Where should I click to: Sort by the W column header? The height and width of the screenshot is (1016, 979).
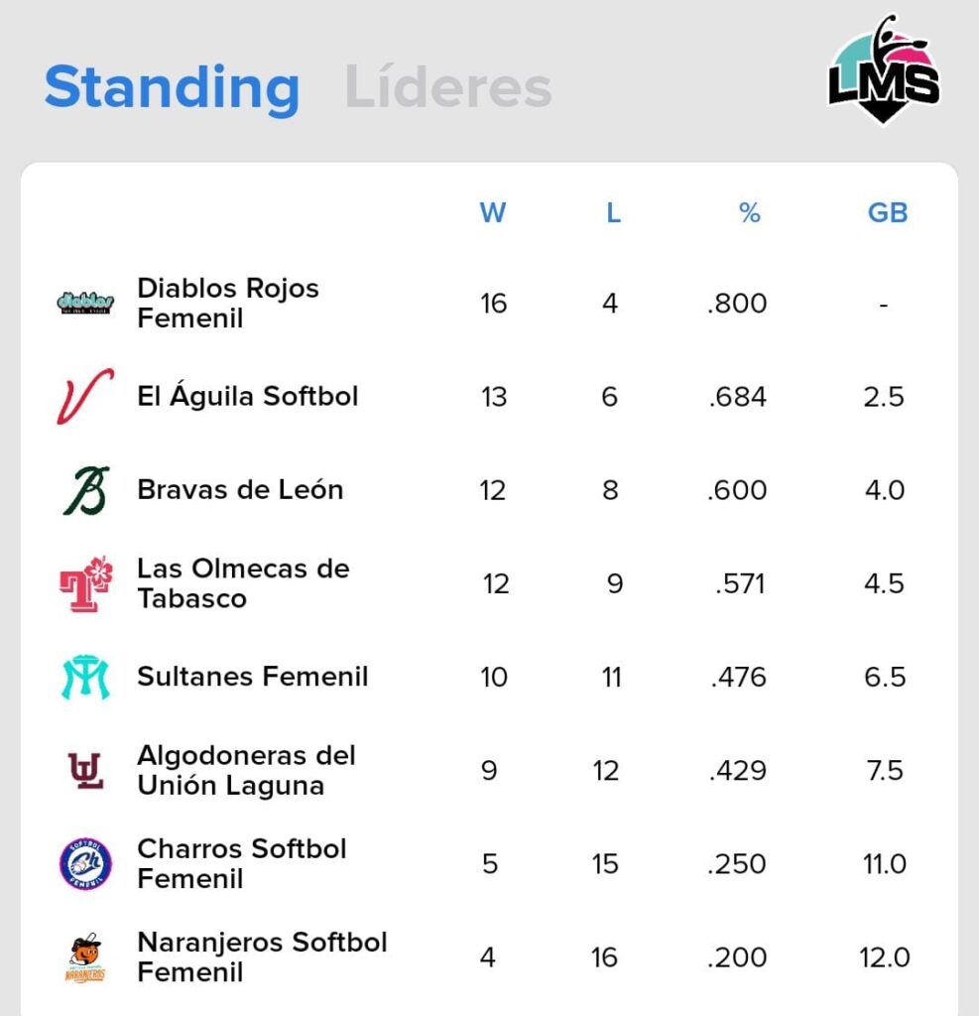point(493,212)
